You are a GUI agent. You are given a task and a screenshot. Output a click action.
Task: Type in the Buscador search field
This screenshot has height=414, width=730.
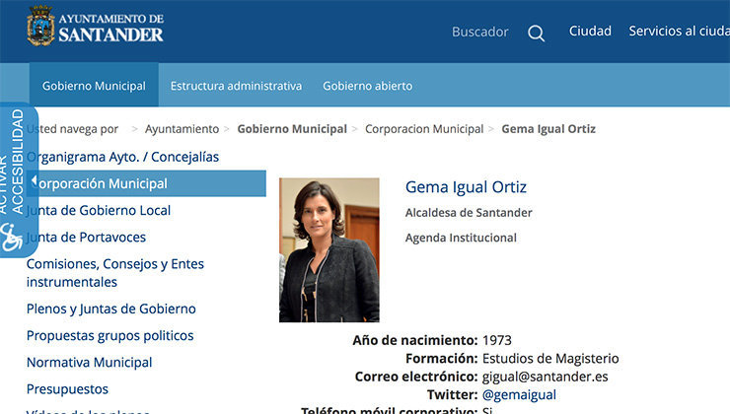(479, 33)
